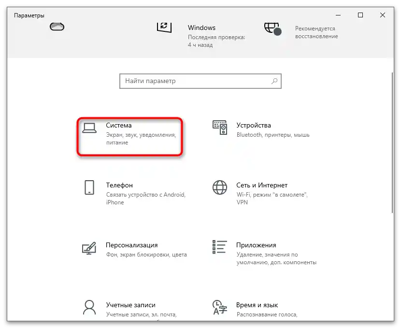This screenshot has width=401, height=328.
Task: Open the Система laptop icon
Action: tap(89, 128)
